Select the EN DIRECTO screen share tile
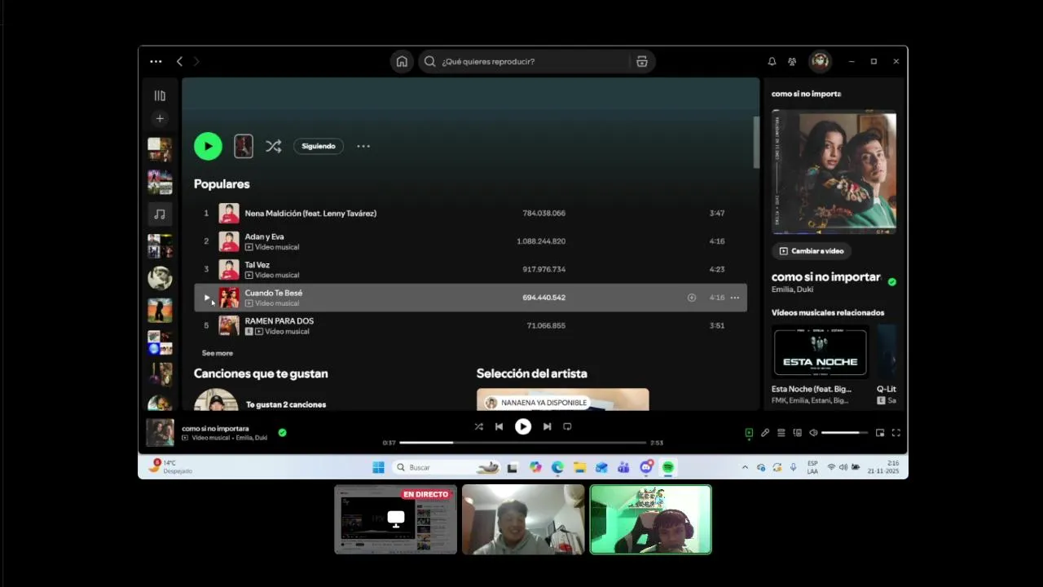Image resolution: width=1043 pixels, height=587 pixels. (395, 519)
